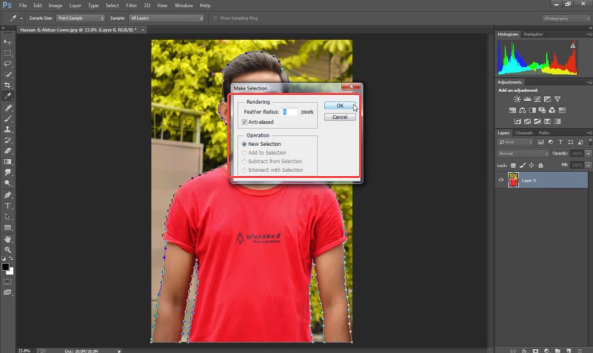Add a Hue/Saturation adjustment
Image resolution: width=593 pixels, height=353 pixels.
(x=512, y=110)
